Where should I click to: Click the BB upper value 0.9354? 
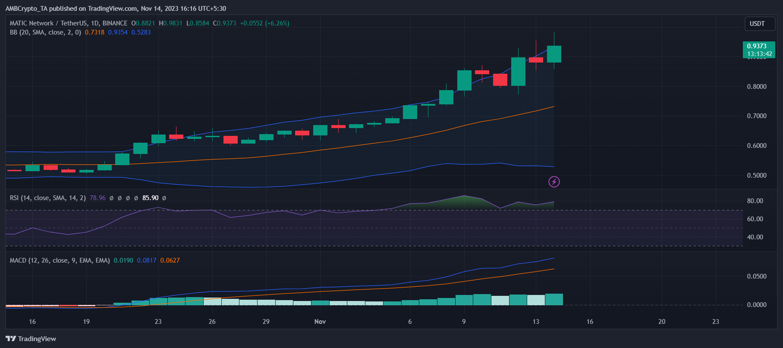pyautogui.click(x=118, y=32)
